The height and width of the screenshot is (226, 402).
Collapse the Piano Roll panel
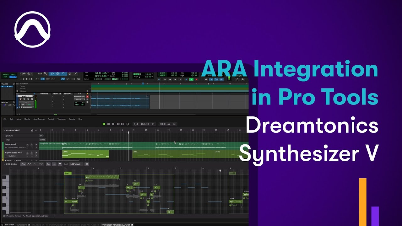[x=4, y=164]
